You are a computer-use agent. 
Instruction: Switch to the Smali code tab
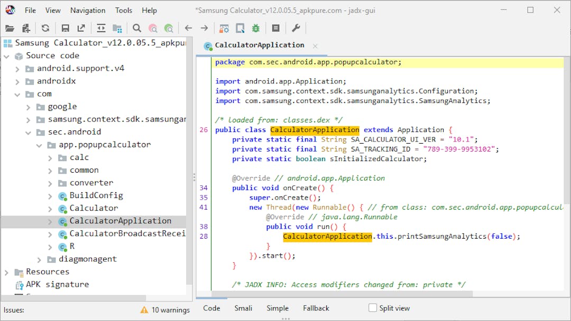coord(243,308)
